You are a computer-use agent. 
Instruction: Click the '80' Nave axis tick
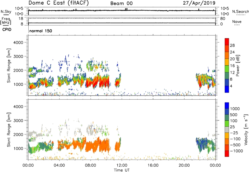click(x=223, y=19)
